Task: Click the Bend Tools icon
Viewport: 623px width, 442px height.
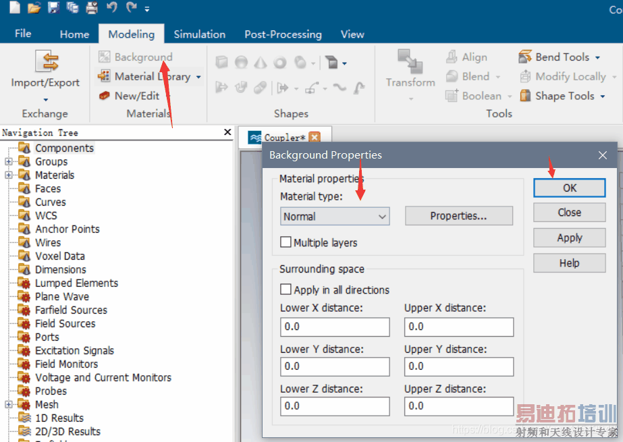Action: pos(525,57)
